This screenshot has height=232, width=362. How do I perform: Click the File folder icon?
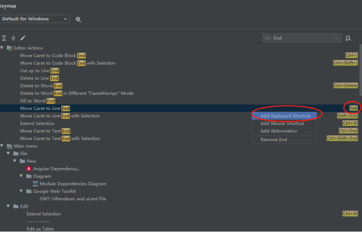tap(16, 154)
